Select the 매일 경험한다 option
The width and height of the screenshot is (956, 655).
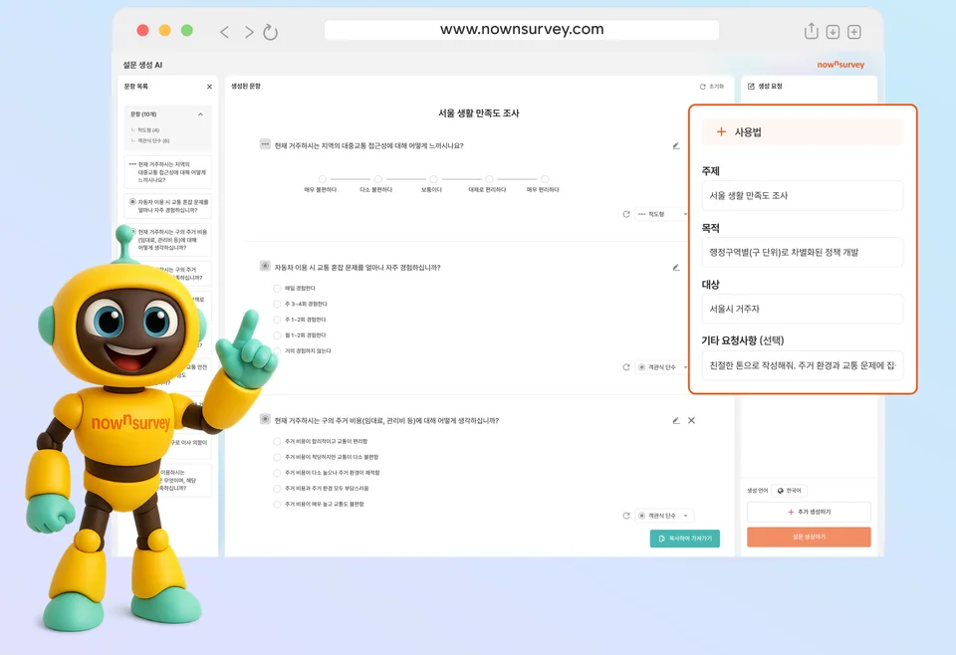(278, 289)
